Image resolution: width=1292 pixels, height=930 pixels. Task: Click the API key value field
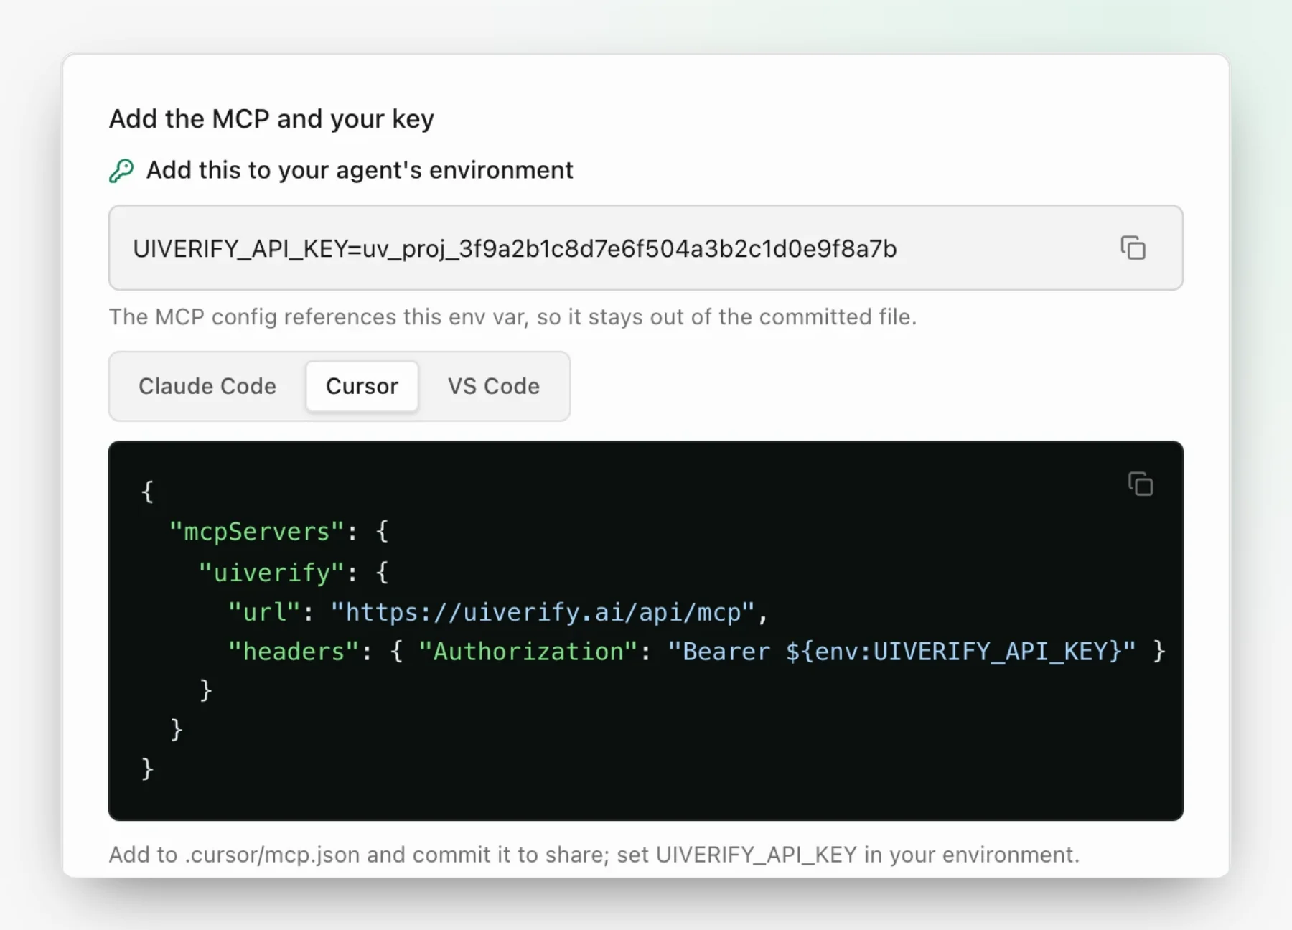pyautogui.click(x=645, y=248)
